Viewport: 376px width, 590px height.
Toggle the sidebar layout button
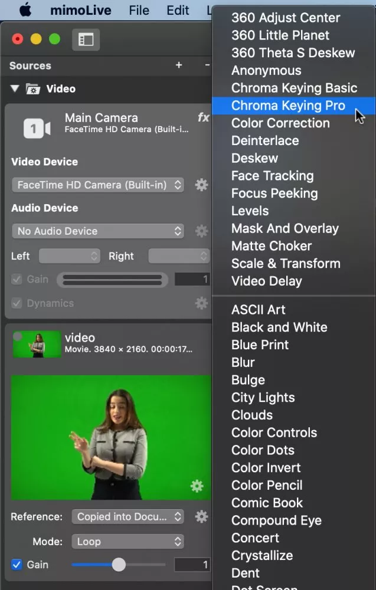tap(86, 39)
